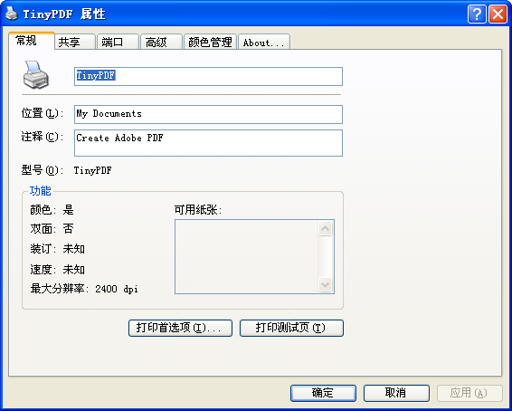
Task: Close the TinyPDF properties dialog
Action: (498, 14)
